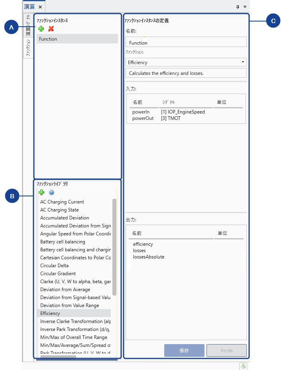Click the name field containing Function
This screenshot has width=285, height=370.
186,43
